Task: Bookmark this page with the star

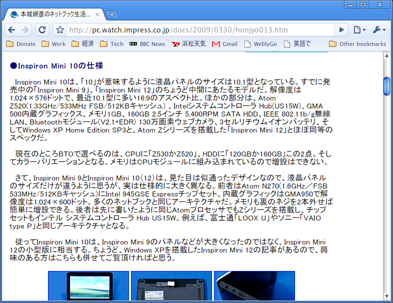Action: [60, 30]
